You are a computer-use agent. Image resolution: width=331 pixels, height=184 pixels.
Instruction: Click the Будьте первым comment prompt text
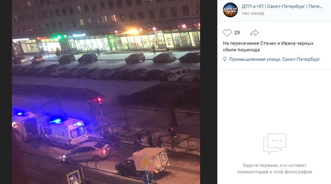tap(275, 169)
